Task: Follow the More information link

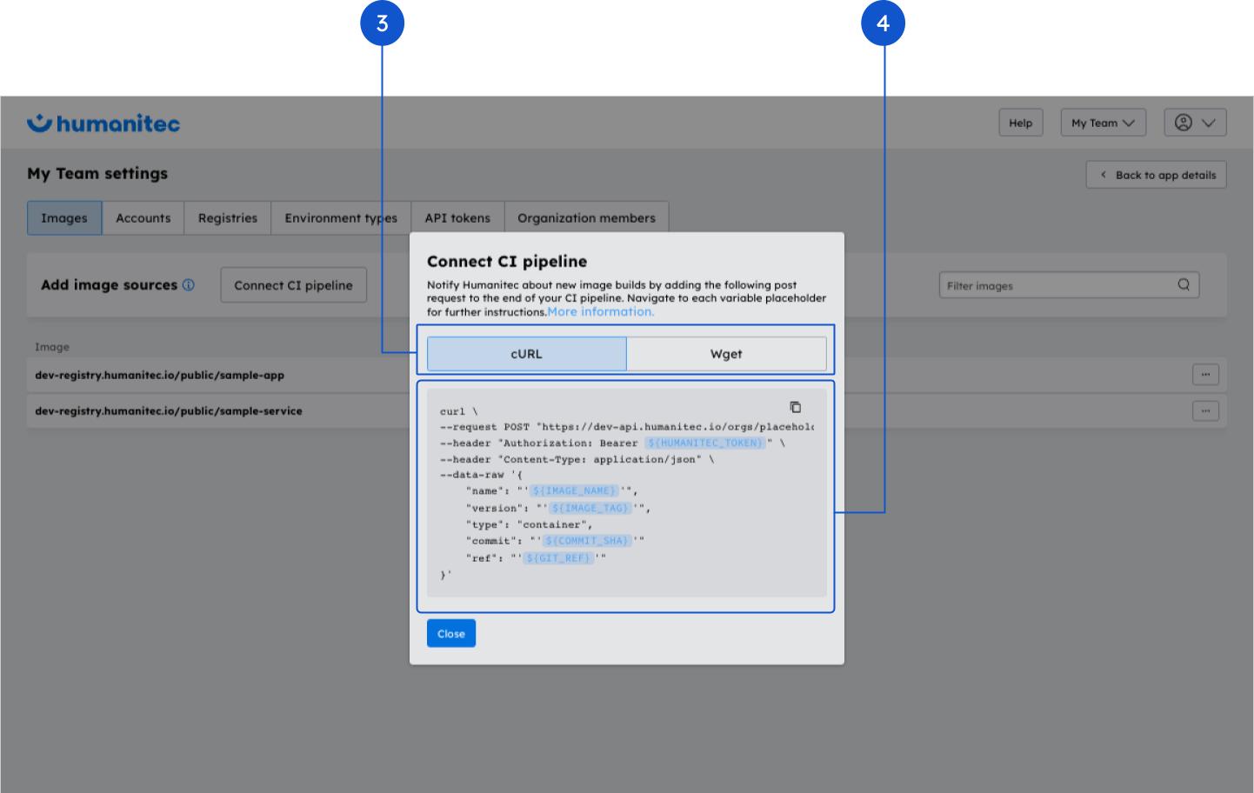Action: [x=601, y=312]
